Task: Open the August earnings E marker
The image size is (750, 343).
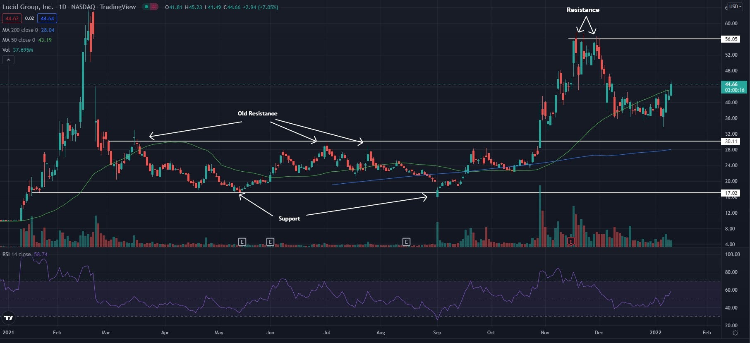Action: point(406,242)
